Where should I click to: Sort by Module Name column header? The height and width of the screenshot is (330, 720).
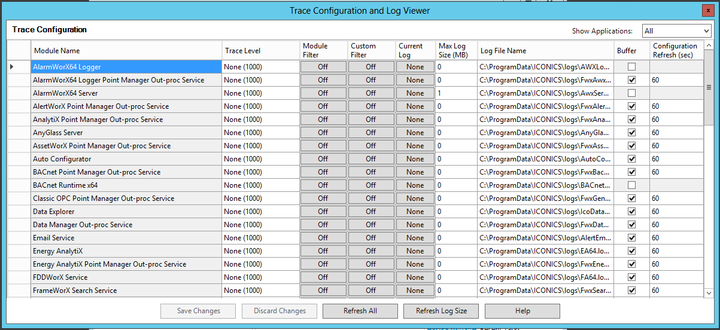click(126, 51)
